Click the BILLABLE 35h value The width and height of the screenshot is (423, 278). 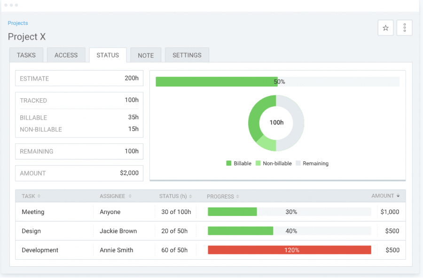point(133,117)
